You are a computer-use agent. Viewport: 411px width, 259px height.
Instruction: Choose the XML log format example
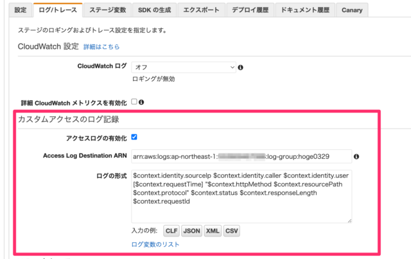212,231
